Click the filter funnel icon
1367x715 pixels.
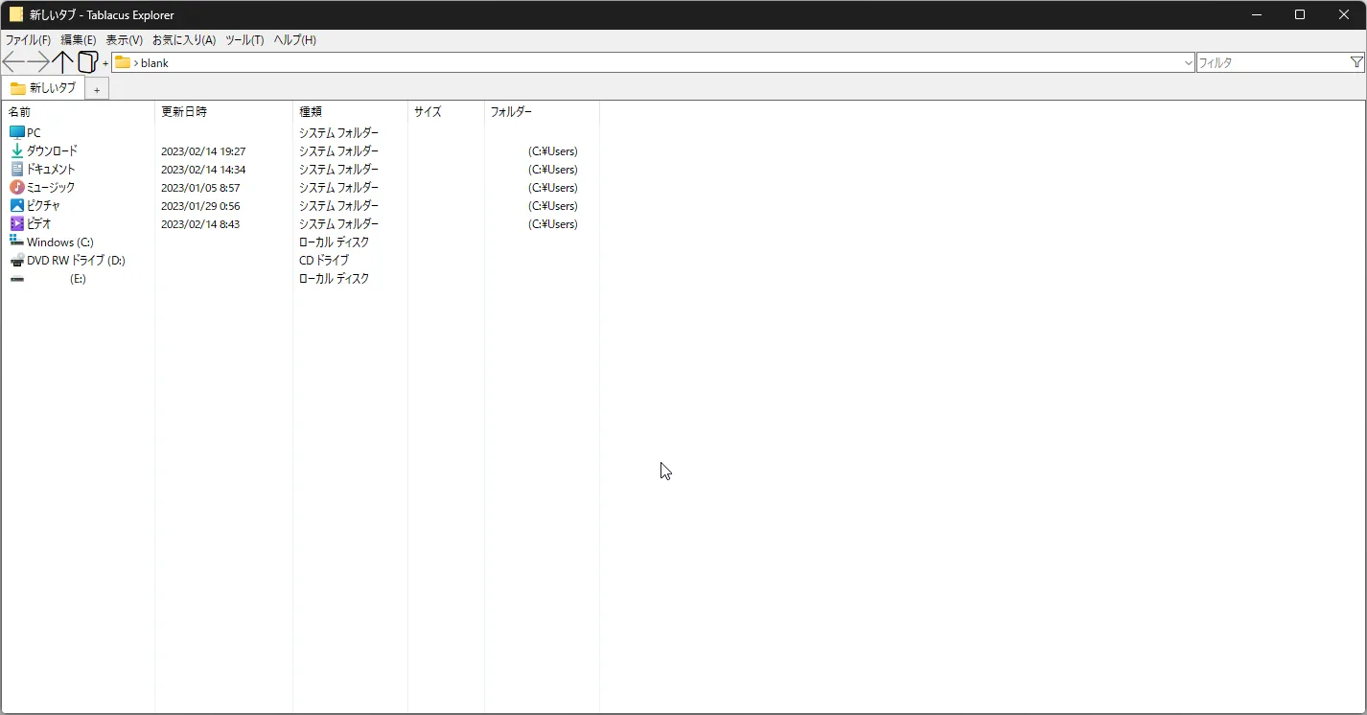coord(1356,62)
